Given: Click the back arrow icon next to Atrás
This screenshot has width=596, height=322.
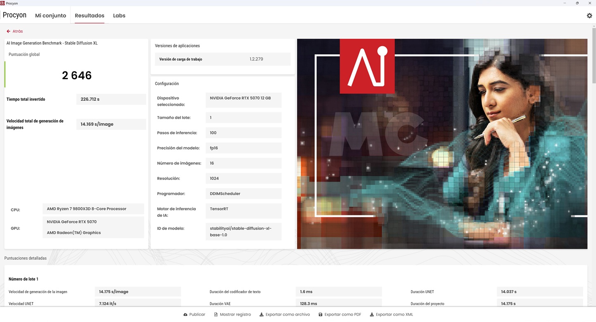Looking at the screenshot, I should pos(8,31).
